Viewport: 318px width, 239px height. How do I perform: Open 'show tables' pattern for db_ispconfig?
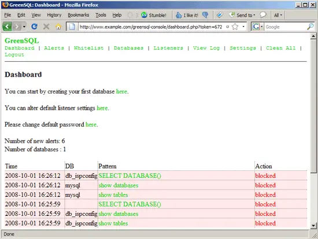coord(113,223)
